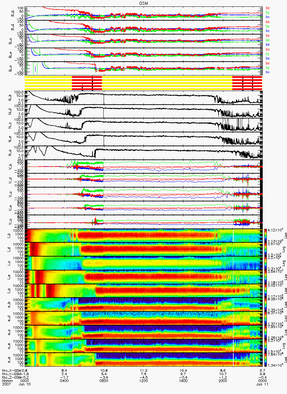Click the 5.7 X-GSM position value
Image resolution: width=287 pixels, height=394 pixels.
pos(262,370)
